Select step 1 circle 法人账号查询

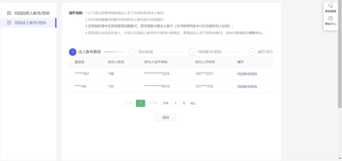point(73,52)
